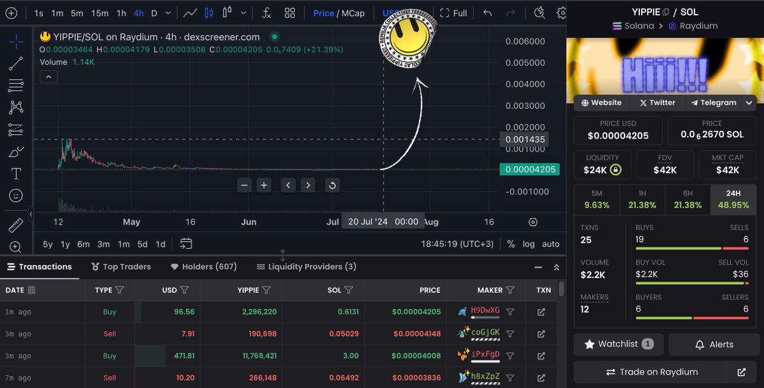The image size is (764, 388).
Task: Reset the chart view
Action: click(332, 185)
